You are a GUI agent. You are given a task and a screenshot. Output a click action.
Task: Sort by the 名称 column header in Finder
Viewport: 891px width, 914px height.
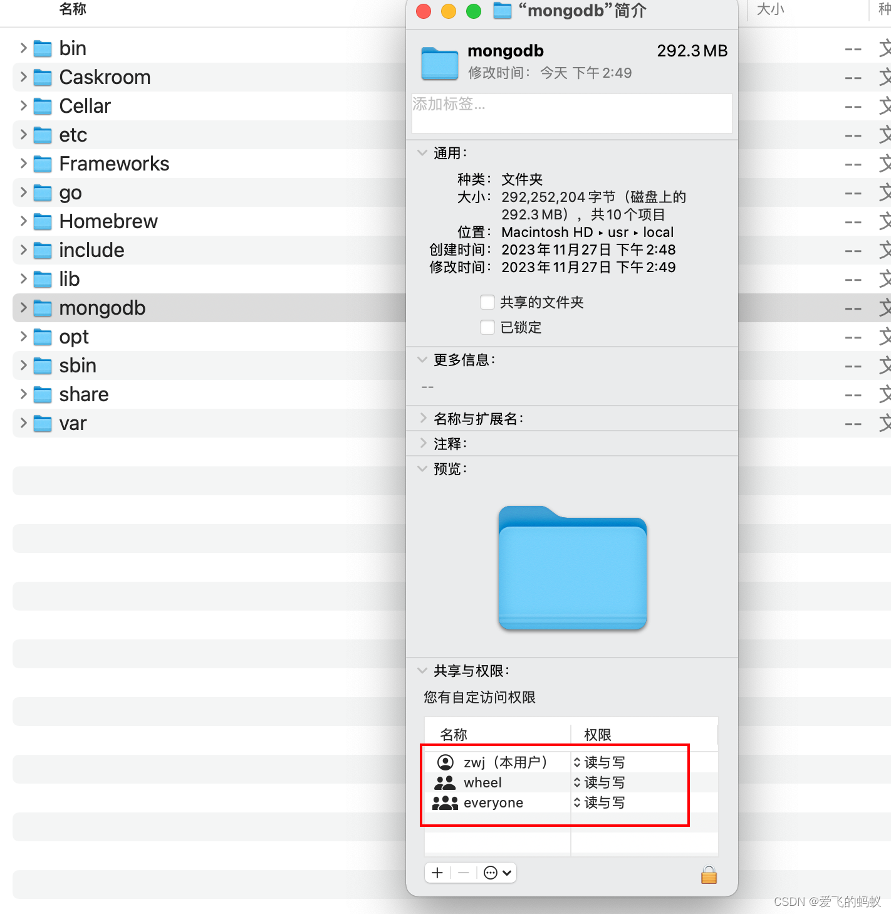click(x=73, y=9)
